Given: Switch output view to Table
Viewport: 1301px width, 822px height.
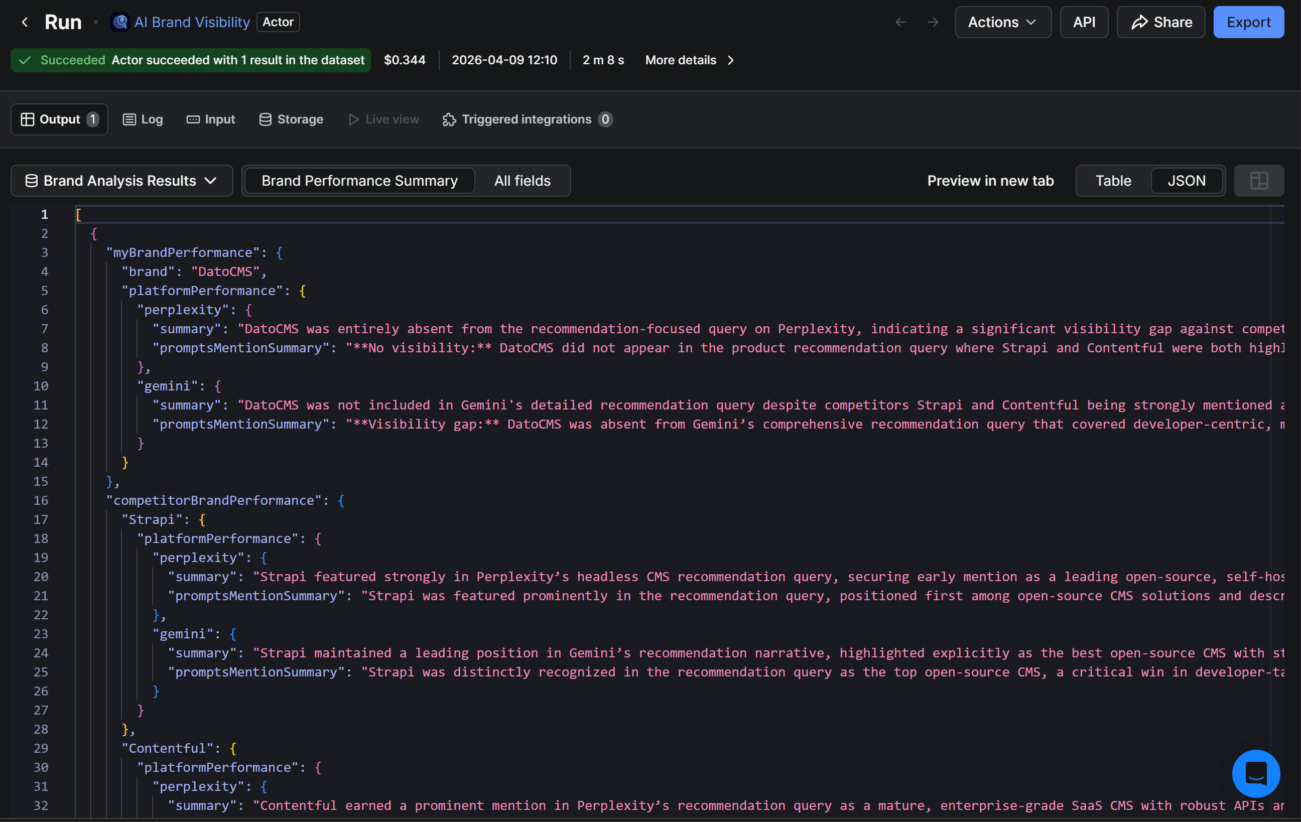Looking at the screenshot, I should [1113, 180].
